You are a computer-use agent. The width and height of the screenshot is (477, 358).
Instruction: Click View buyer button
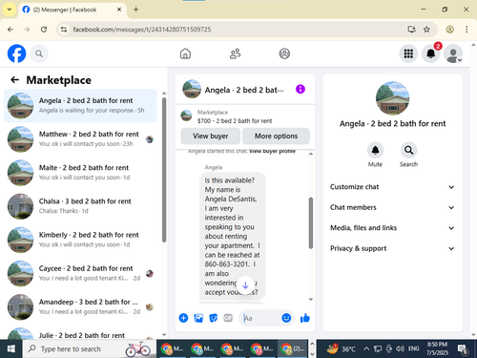click(x=210, y=136)
